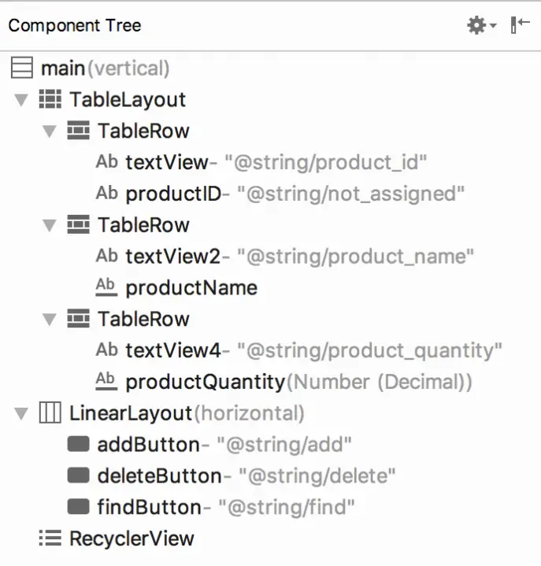Collapse the LinearLayout horizontal node
This screenshot has width=541, height=566.
[21, 413]
